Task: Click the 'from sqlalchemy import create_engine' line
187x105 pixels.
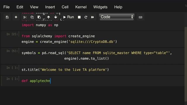Action: pos(58,36)
